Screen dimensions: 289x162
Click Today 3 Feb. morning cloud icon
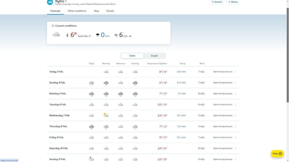tap(106, 72)
